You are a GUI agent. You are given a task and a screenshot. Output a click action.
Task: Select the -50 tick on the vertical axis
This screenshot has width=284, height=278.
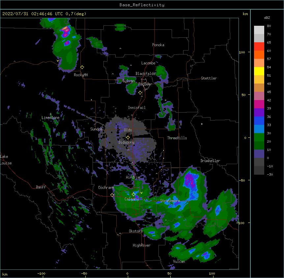[242, 180]
